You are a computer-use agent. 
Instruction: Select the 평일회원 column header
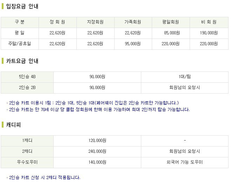coord(171,22)
